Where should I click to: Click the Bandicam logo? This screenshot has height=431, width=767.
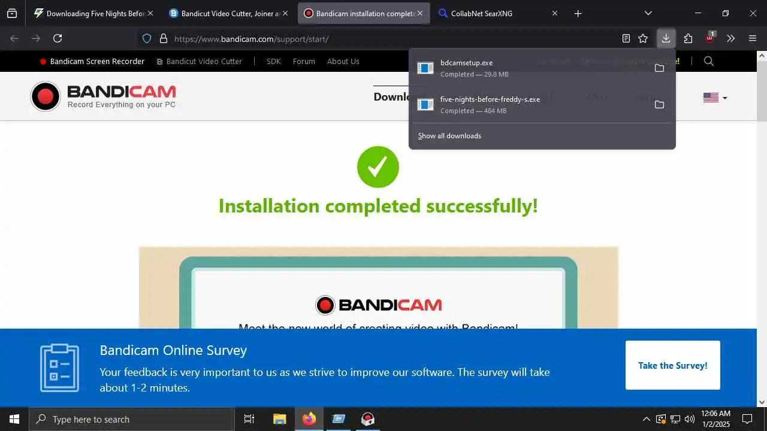point(103,96)
